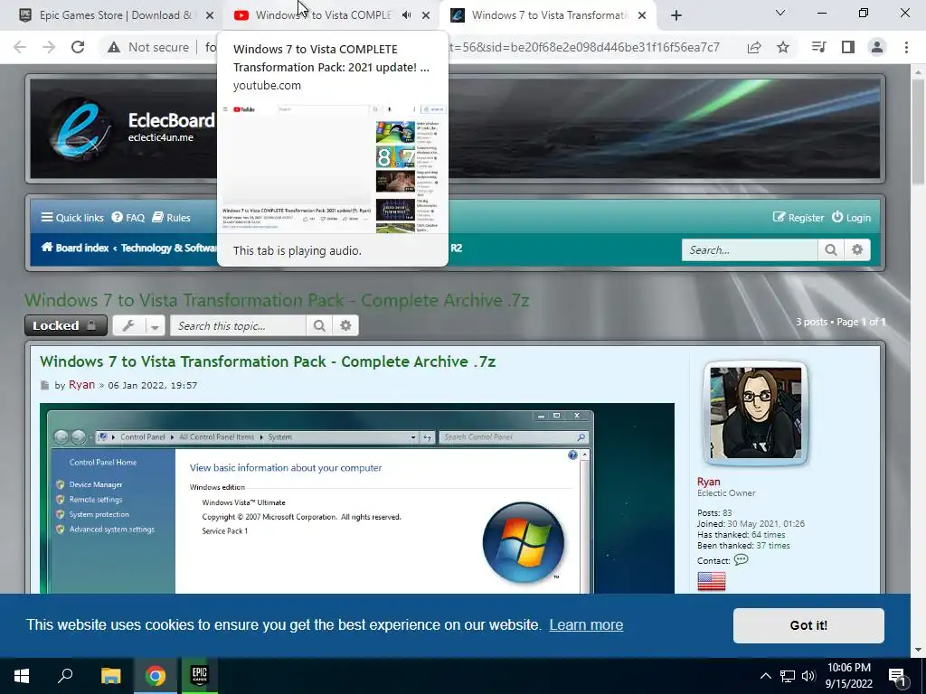Open the tab search dropdown chevron
926x694 pixels.
[x=780, y=13]
